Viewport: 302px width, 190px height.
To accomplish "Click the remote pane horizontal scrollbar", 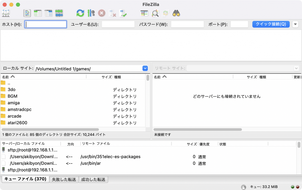I will point(197,129).
